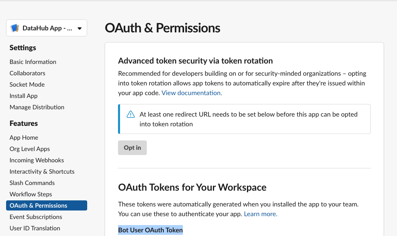This screenshot has width=397, height=236.
Task: Open Interactivity & Shortcuts page
Action: click(42, 172)
